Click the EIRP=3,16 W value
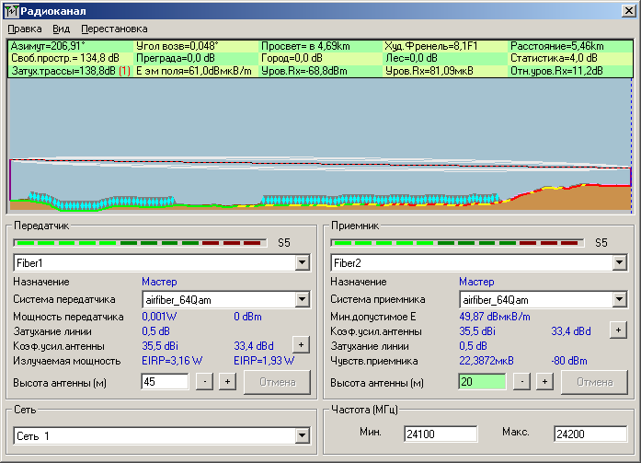Image resolution: width=641 pixels, height=463 pixels. tap(172, 361)
